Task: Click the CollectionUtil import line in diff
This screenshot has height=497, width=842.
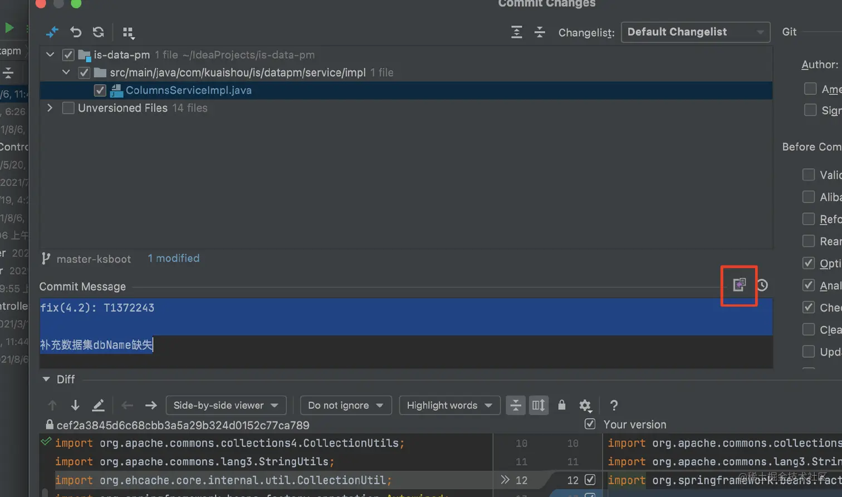Action: [x=223, y=480]
